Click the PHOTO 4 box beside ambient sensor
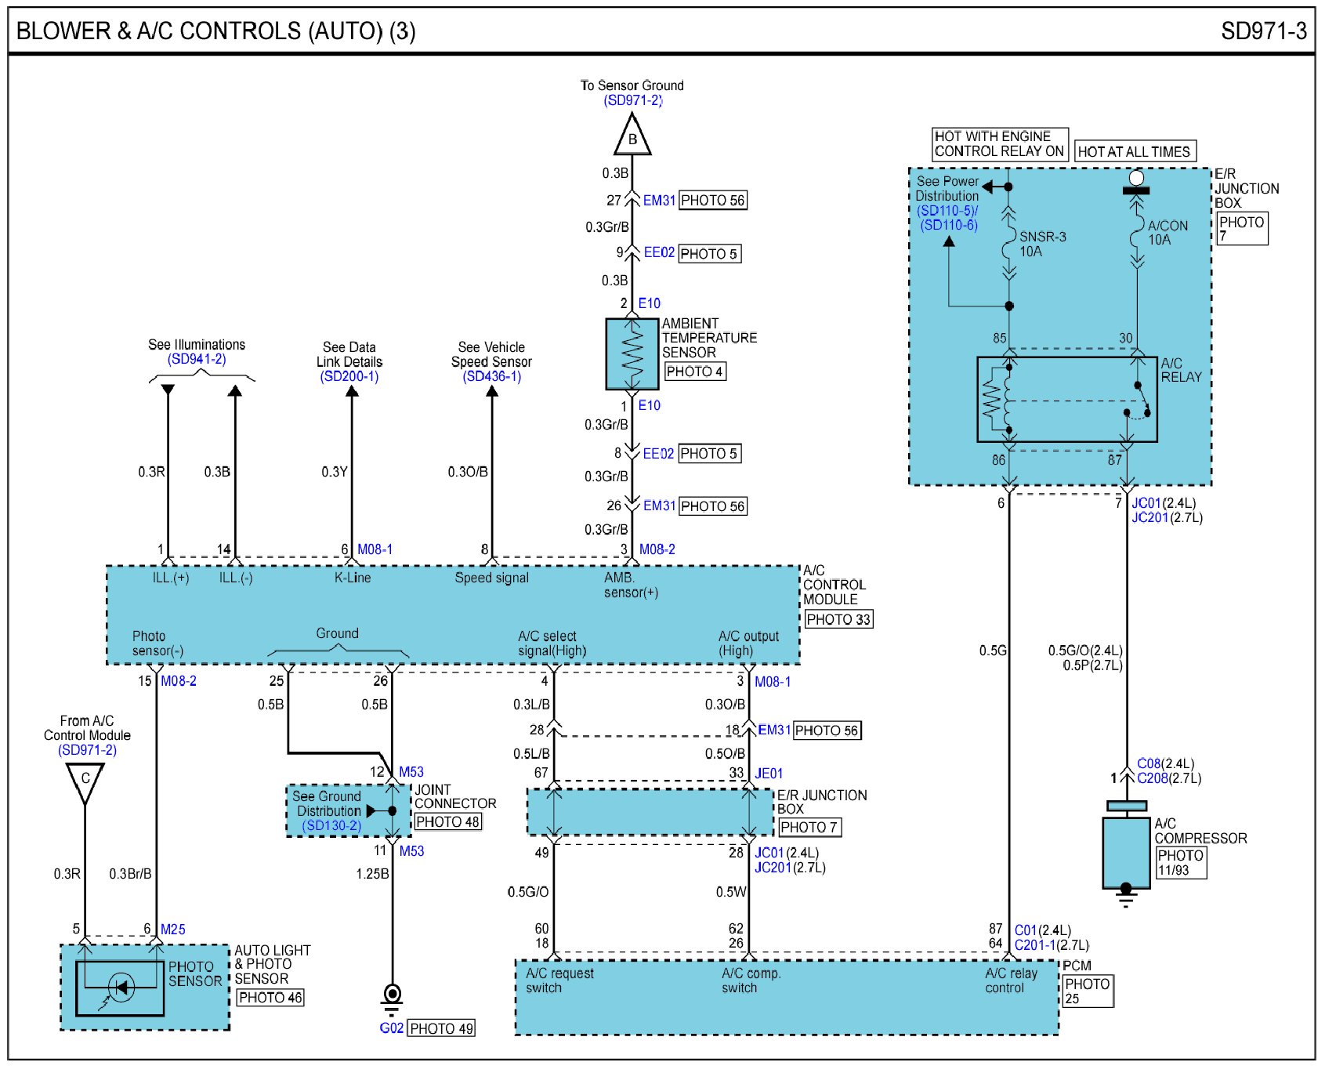 click(695, 372)
